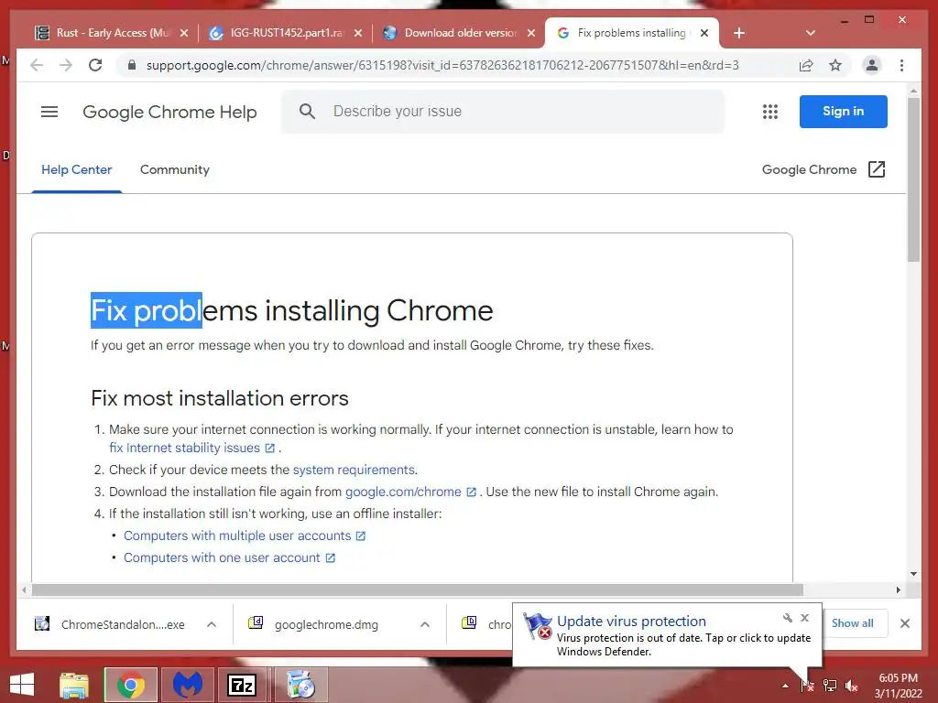Click the Describe your issue search field
The height and width of the screenshot is (703, 938).
tap(503, 111)
